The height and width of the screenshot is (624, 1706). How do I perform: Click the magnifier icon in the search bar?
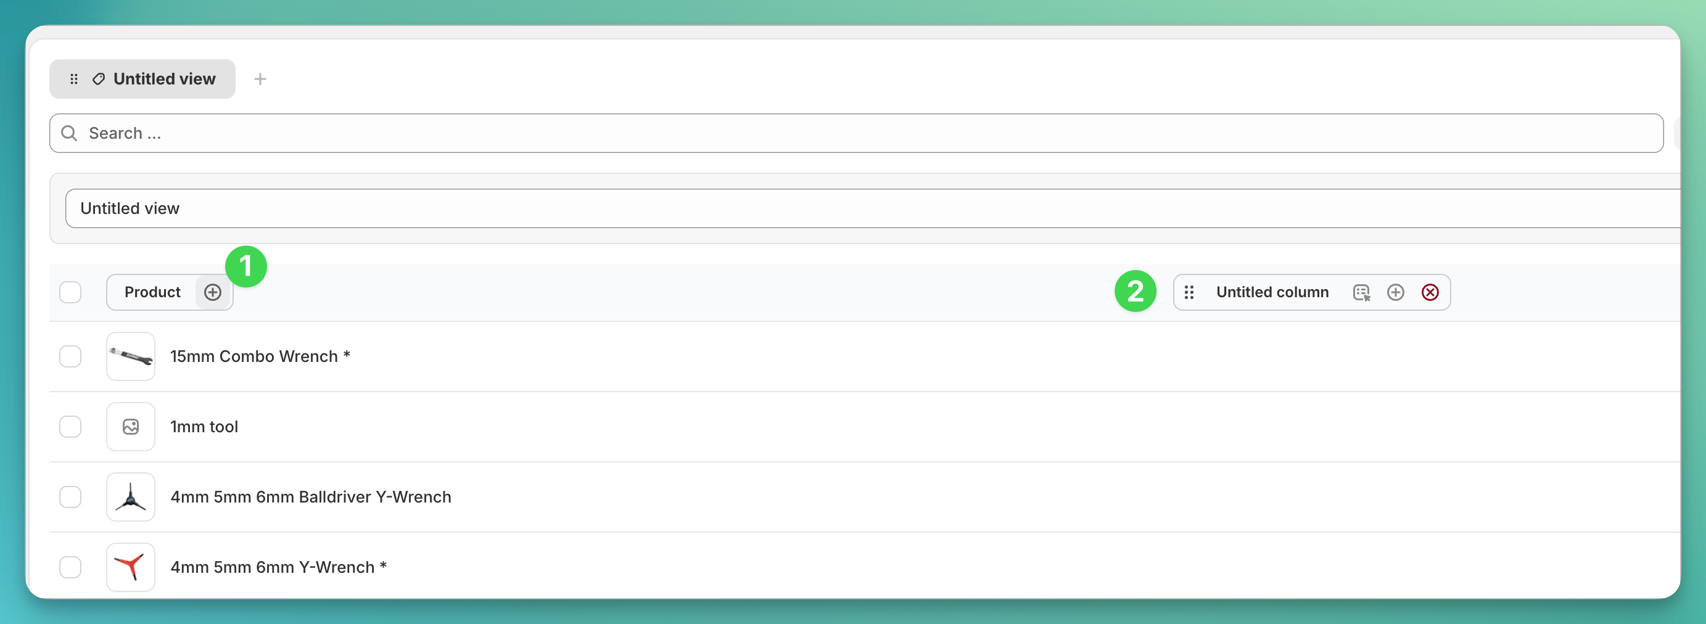(x=69, y=133)
